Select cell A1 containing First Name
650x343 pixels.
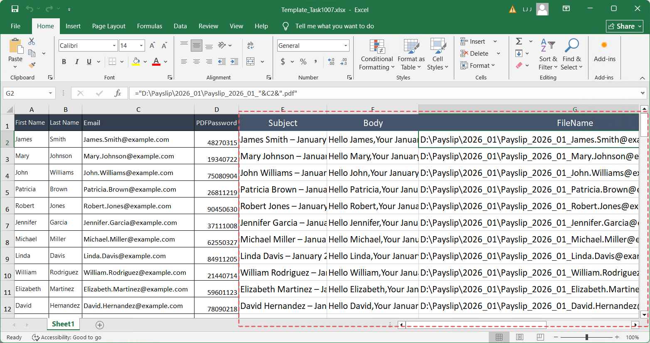coord(30,122)
